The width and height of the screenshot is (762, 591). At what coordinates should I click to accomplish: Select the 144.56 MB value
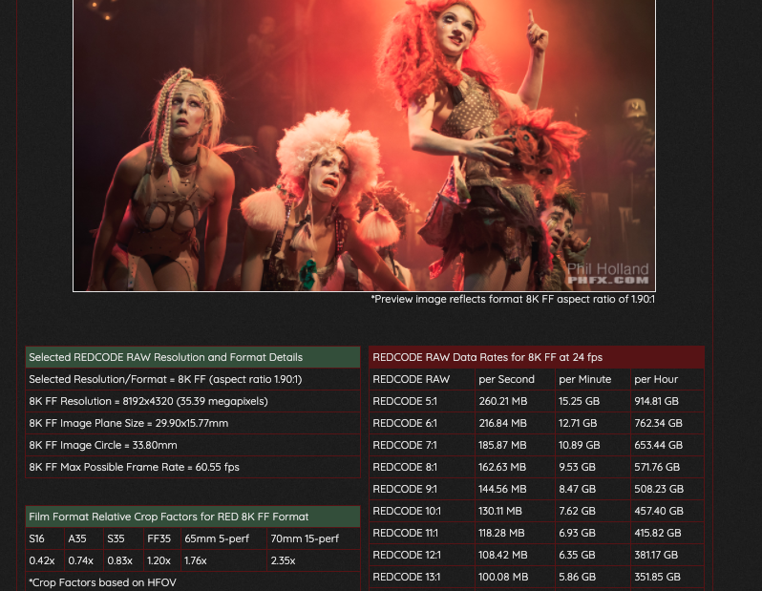pos(515,489)
